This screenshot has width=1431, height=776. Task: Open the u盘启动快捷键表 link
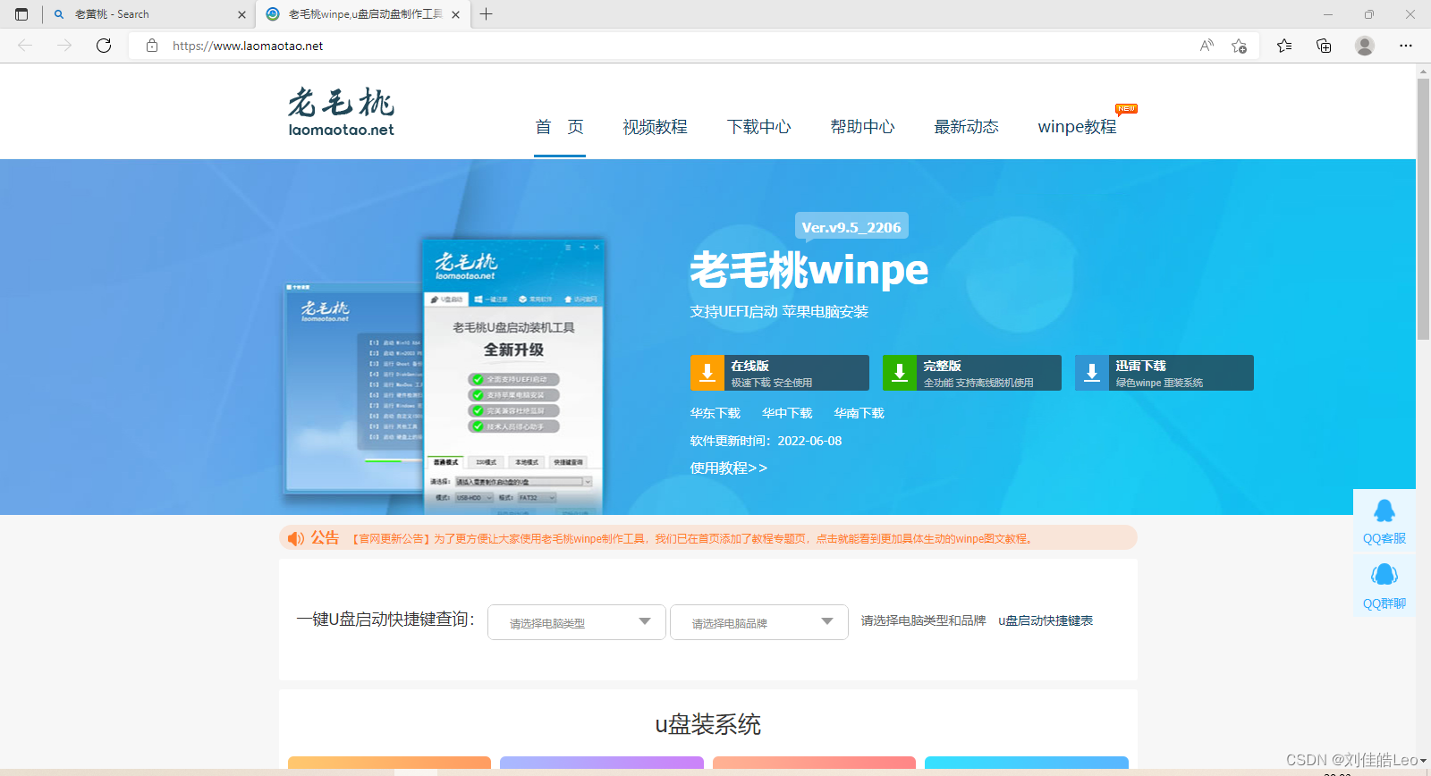[1046, 620]
